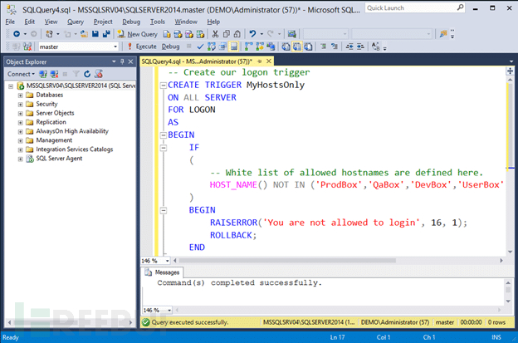Click the Copy icon in toolbar

[x=227, y=34]
